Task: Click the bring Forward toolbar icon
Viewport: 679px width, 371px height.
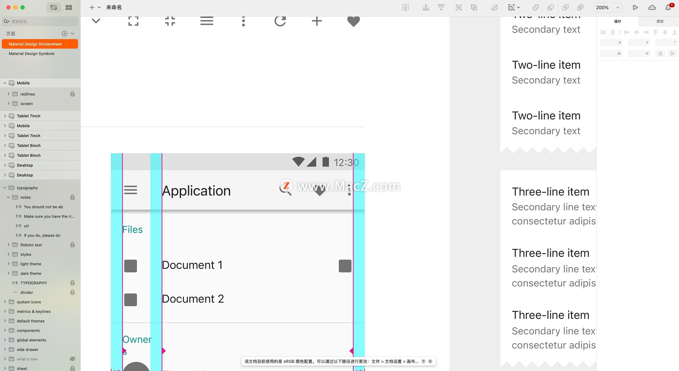Action: point(426,7)
